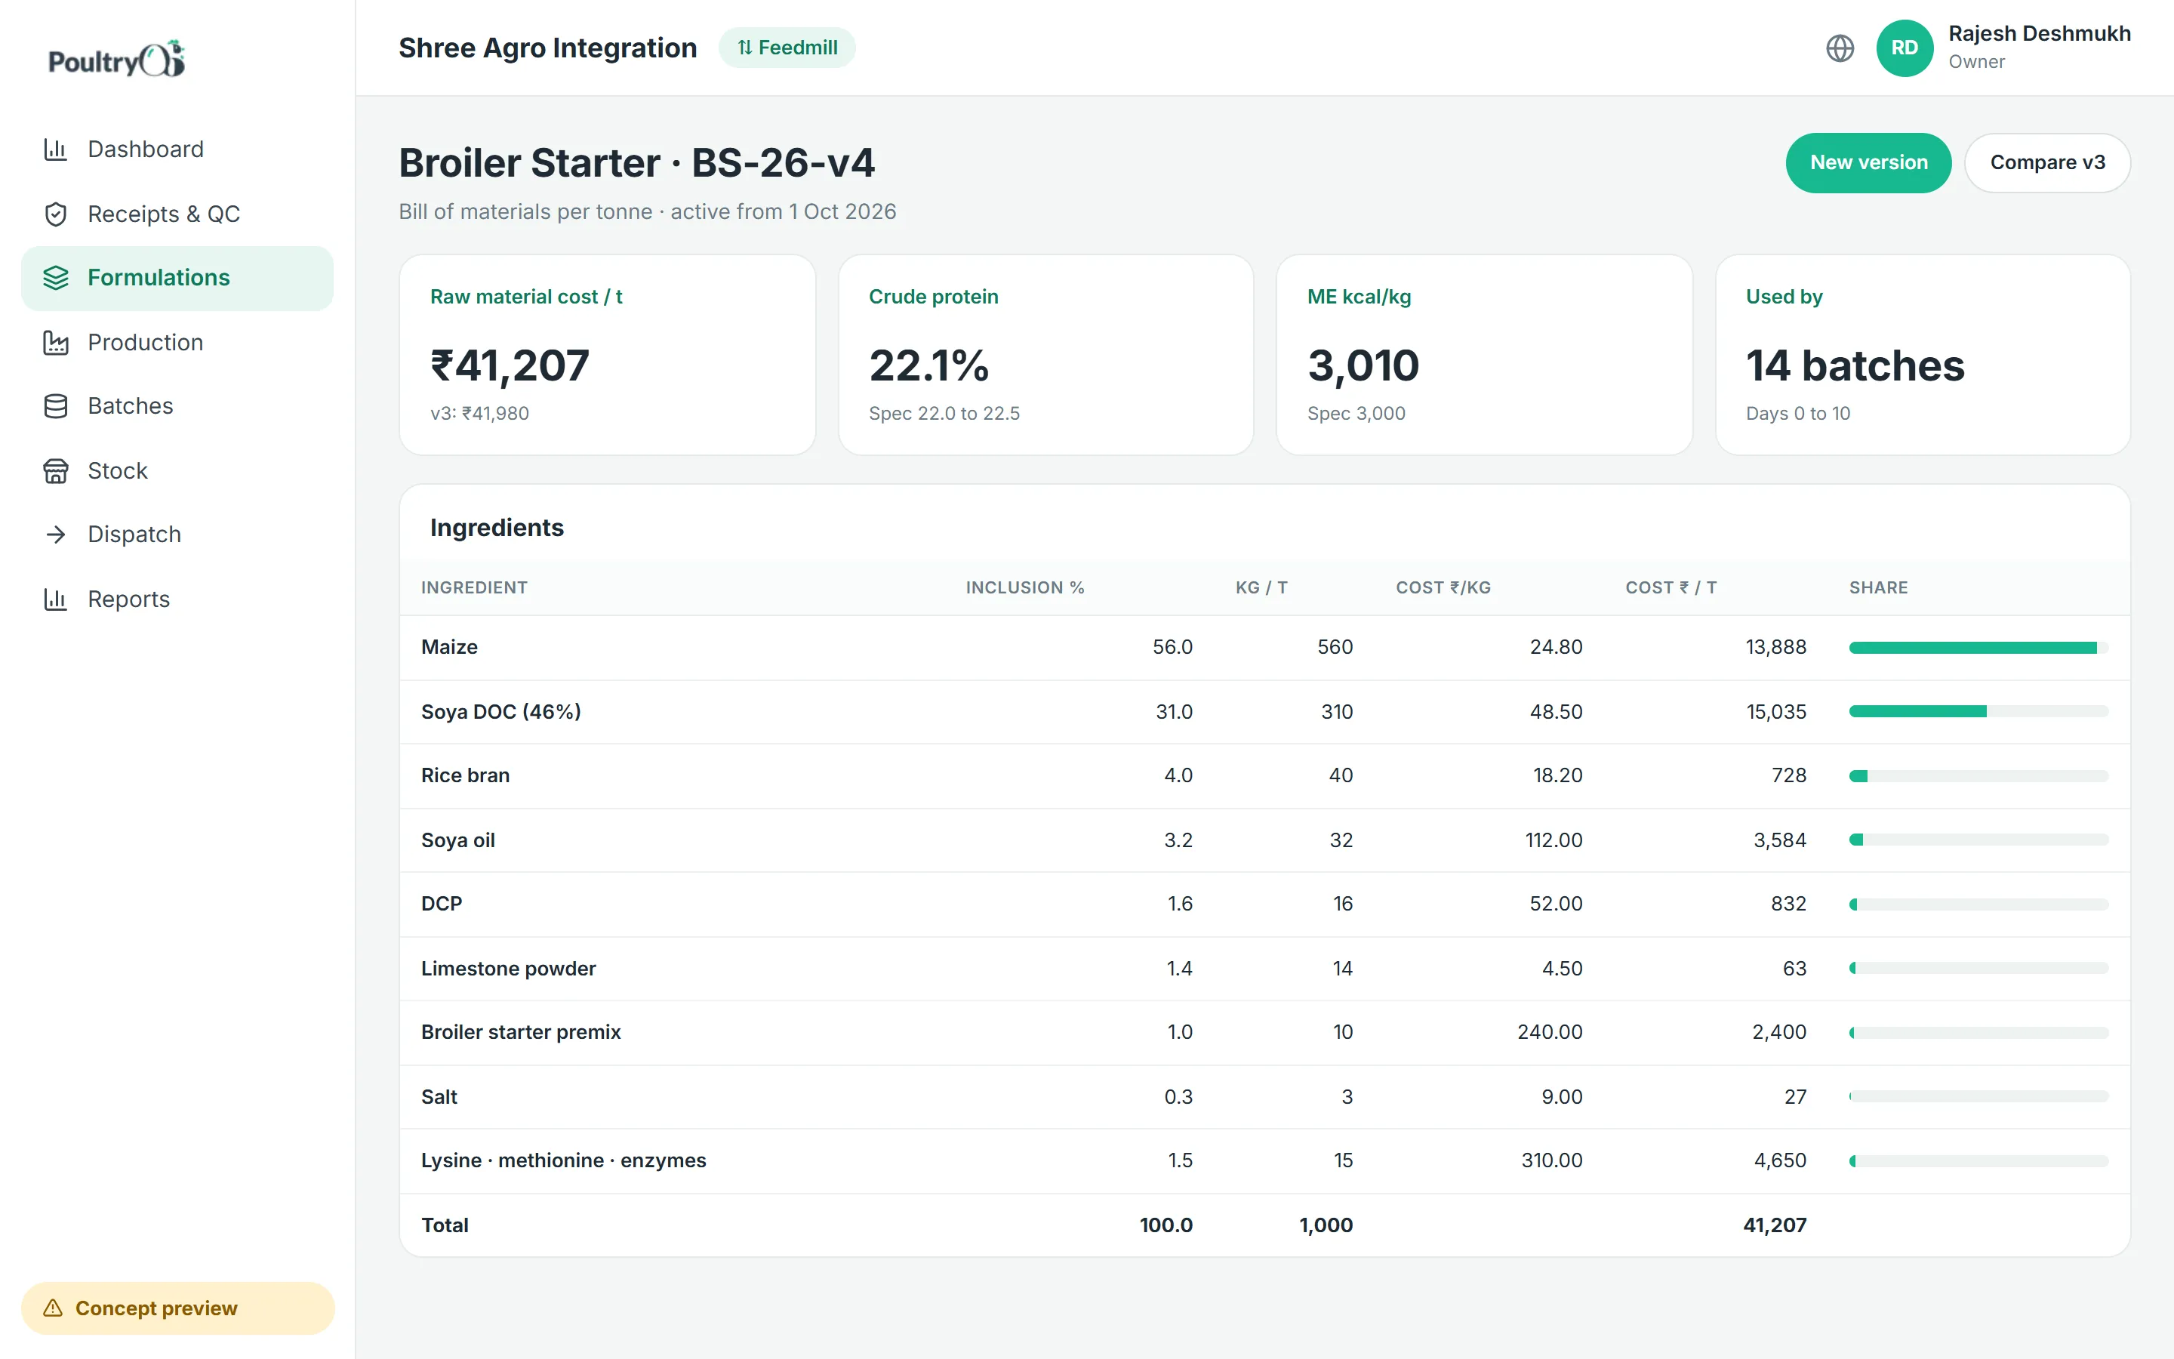This screenshot has width=2174, height=1359.
Task: Go to Receipts & QC section
Action: point(177,214)
